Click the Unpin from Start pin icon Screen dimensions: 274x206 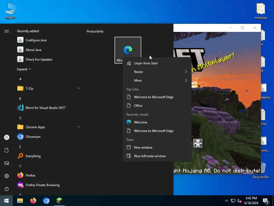(x=129, y=63)
